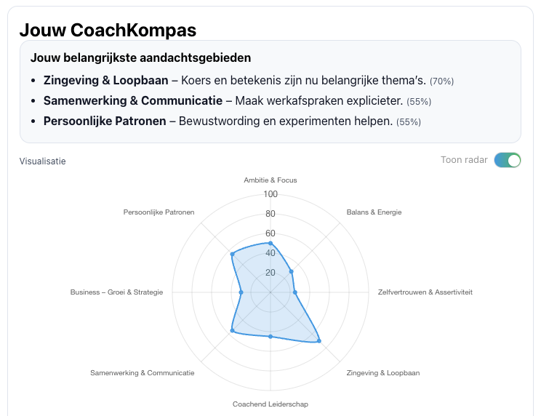
Task: Toggle the Toon radar switch off
Action: [x=508, y=161]
